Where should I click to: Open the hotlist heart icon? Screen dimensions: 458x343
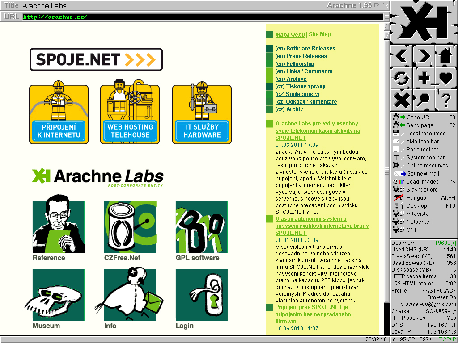pos(446,78)
